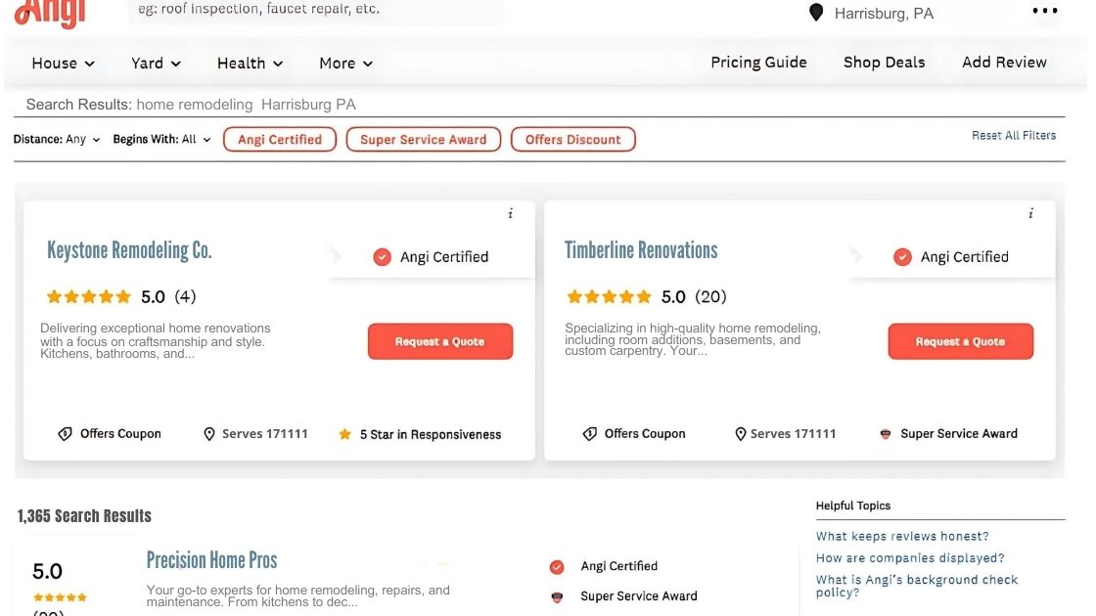This screenshot has width=1096, height=616.
Task: Open the Begins With: All dropdown
Action: 161,140
